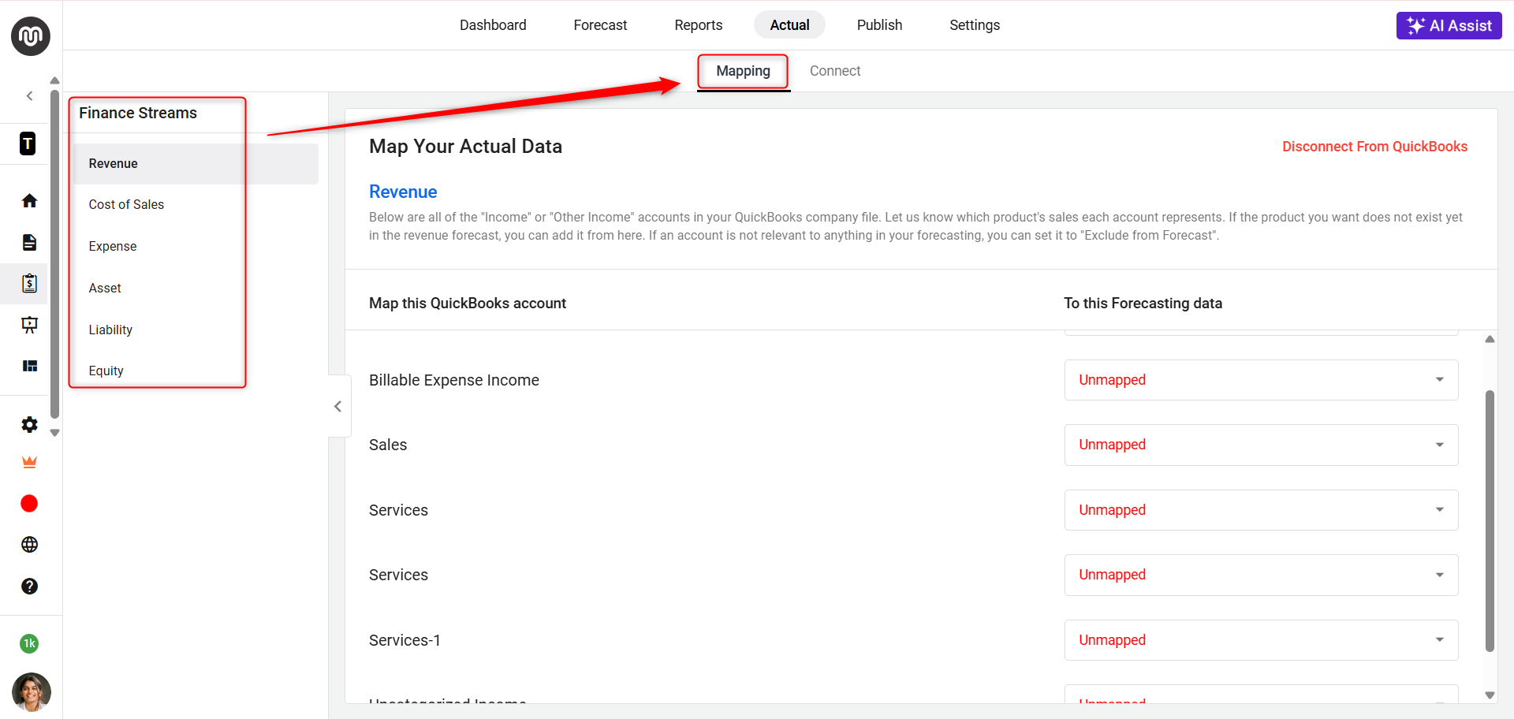The height and width of the screenshot is (719, 1514).
Task: Open the Reports menu tab
Action: click(698, 25)
